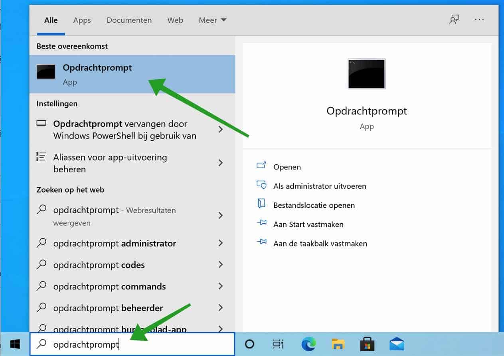Click 'Als administrator uitvoeren'
Viewport: 504px width, 356px height.
click(x=319, y=186)
